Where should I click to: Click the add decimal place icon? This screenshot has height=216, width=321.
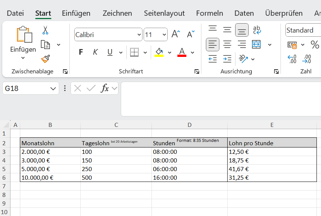[292, 59]
